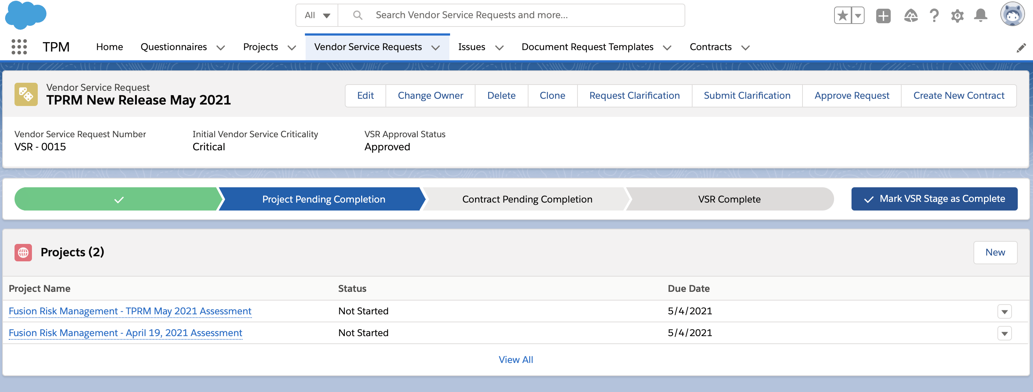Go to the Home tab
This screenshot has width=1033, height=392.
point(110,47)
